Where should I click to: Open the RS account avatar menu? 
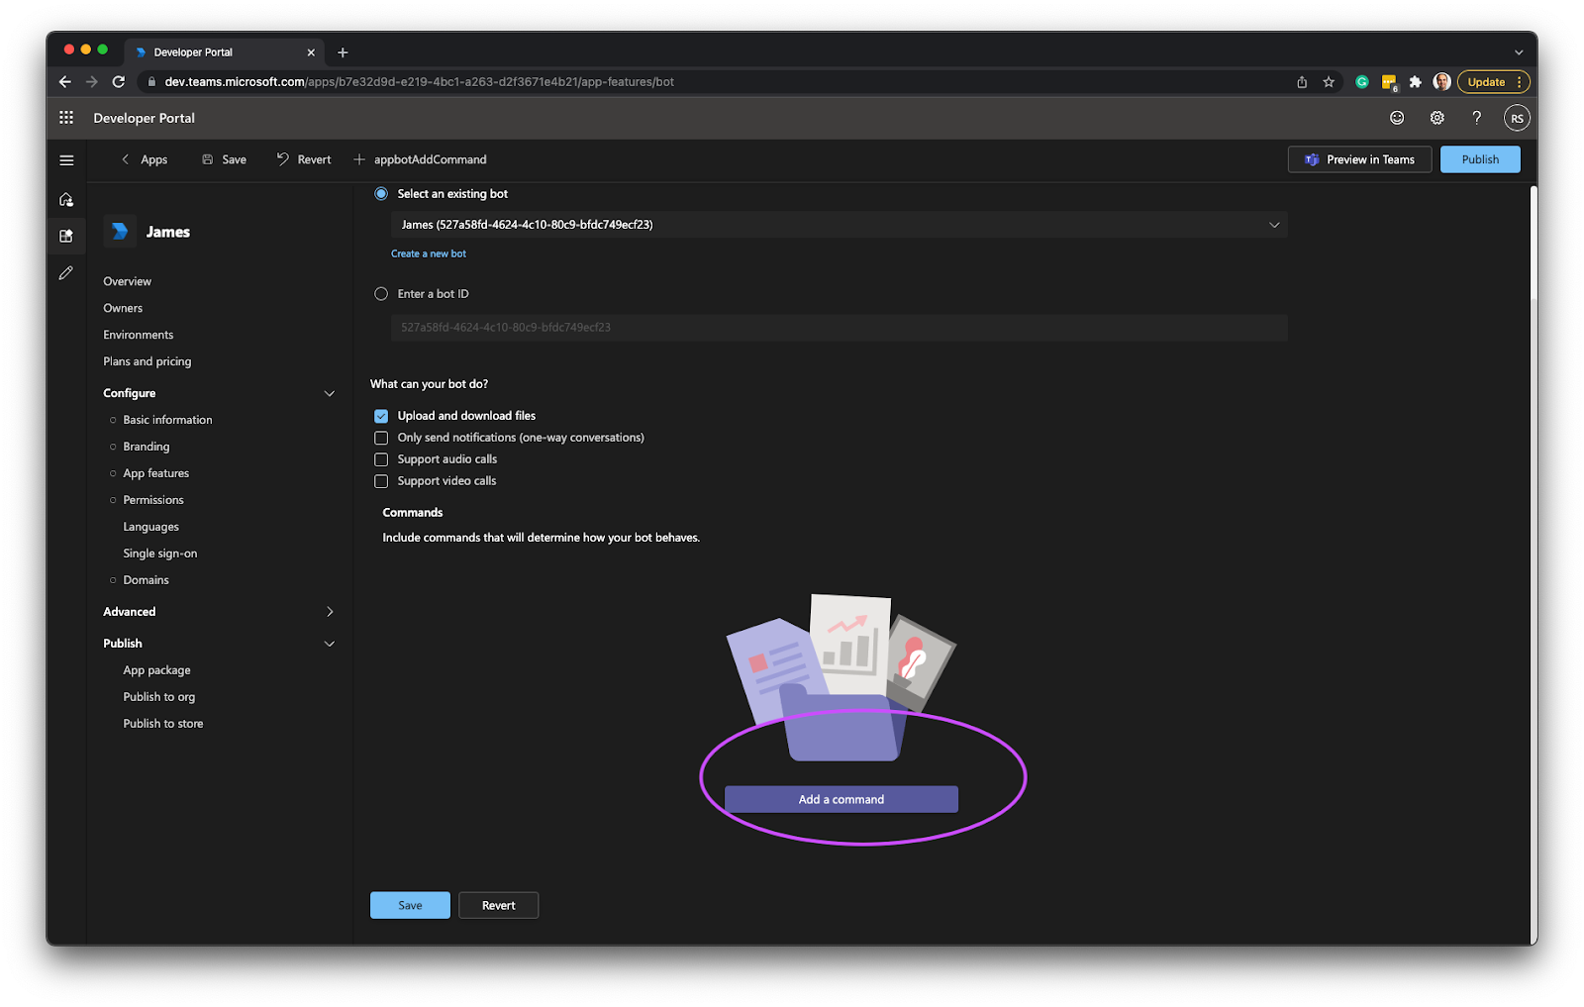(x=1517, y=117)
